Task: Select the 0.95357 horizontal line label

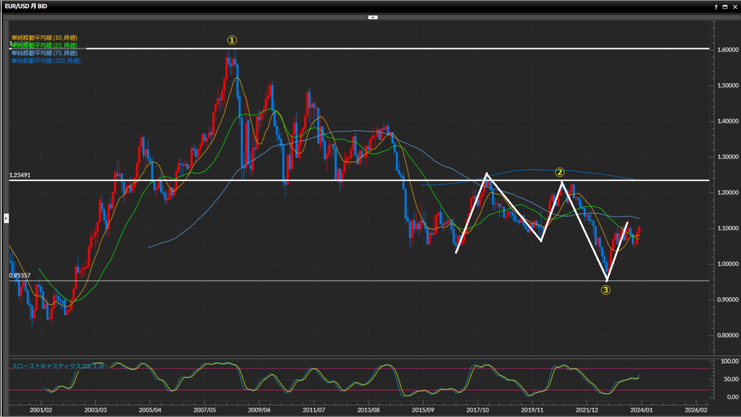Action: click(20, 275)
